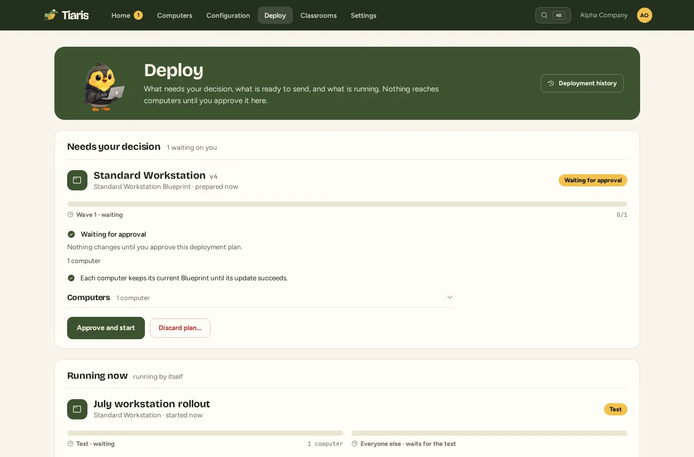Click "Standard Workstation Blueprint · prepared now"
Viewport: 694px width, 457px height.
click(x=166, y=187)
